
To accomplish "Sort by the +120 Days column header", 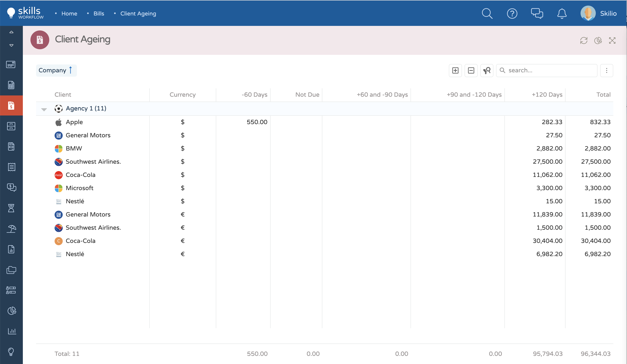I will click(547, 95).
